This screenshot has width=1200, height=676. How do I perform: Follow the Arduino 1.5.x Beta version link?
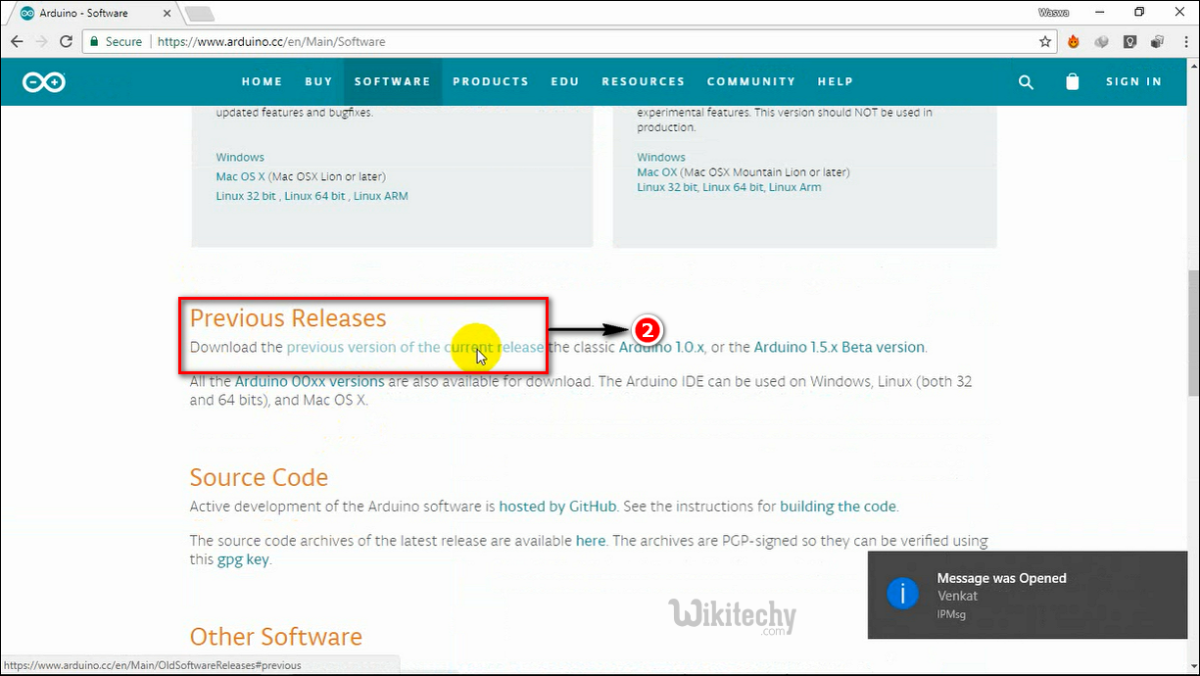pos(839,347)
